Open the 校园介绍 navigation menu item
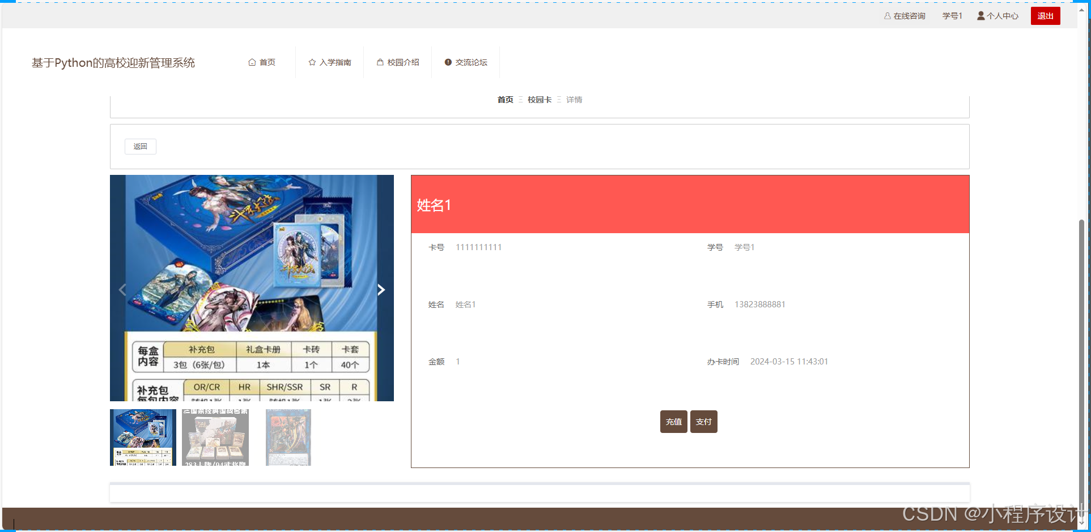 pos(398,62)
